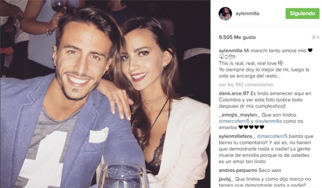Visit andres.pequeno commenter profile

(x=238, y=170)
